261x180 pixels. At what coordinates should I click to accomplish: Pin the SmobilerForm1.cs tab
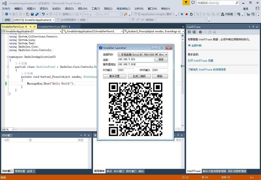coord(31,26)
